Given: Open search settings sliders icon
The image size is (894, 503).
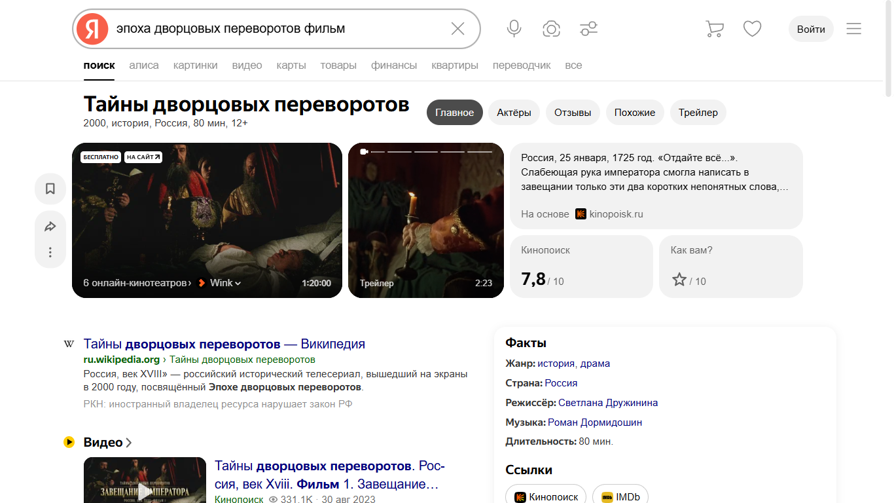Looking at the screenshot, I should pyautogui.click(x=588, y=29).
